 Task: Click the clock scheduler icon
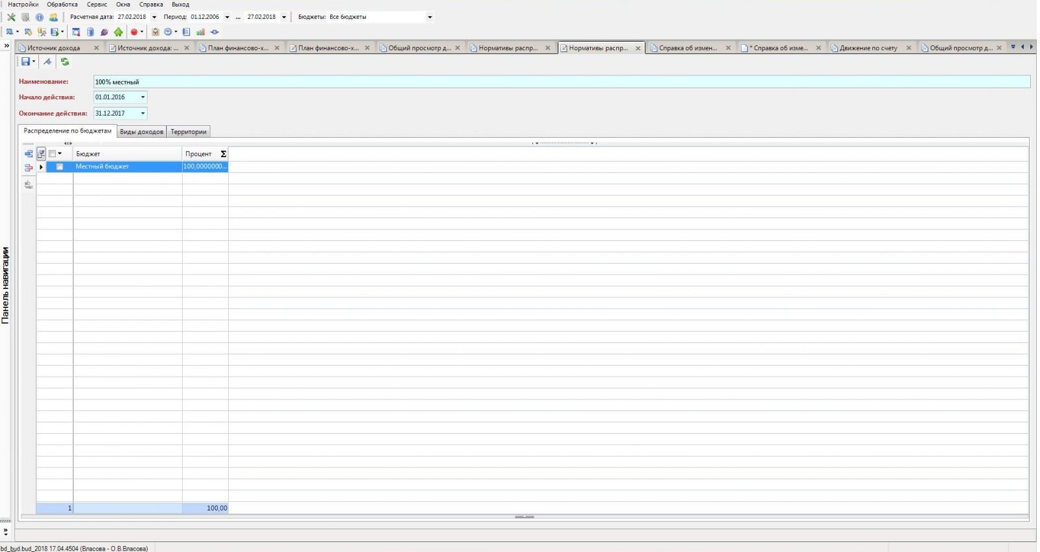[168, 32]
